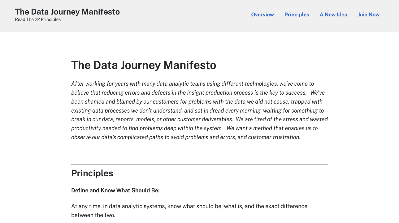
Task: Click the line starting break in our data
Action: [199, 119]
